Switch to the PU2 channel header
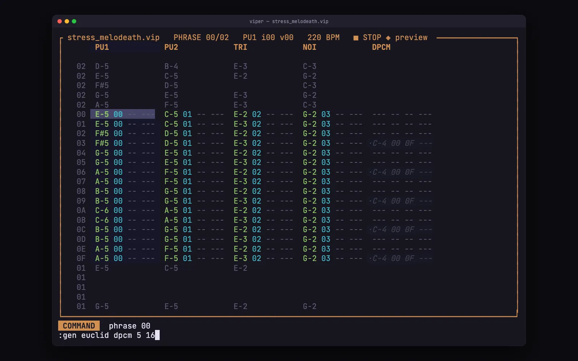 pos(171,47)
